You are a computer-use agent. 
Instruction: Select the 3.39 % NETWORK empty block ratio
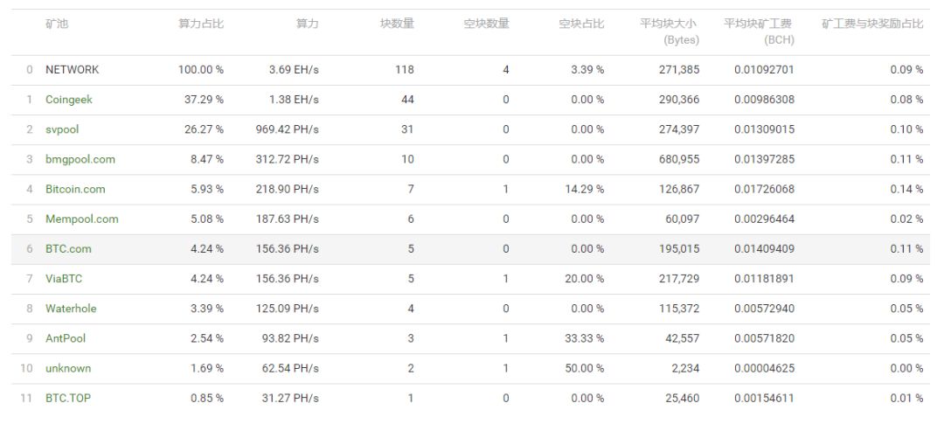pos(587,70)
